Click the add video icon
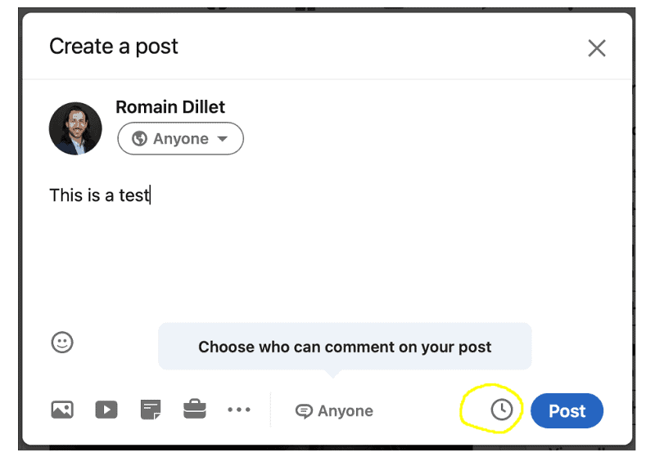The height and width of the screenshot is (457, 655). pyautogui.click(x=106, y=410)
